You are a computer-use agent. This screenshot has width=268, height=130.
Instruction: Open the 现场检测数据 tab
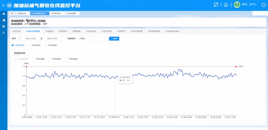[x=154, y=31]
